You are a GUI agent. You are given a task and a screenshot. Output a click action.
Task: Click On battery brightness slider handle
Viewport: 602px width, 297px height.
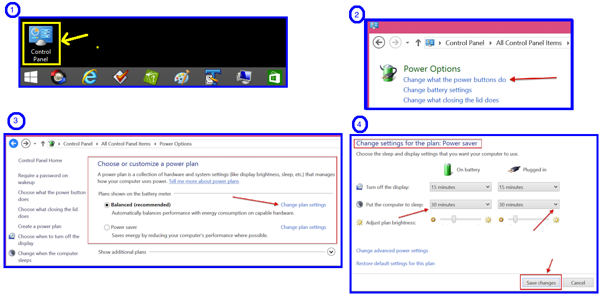454,219
